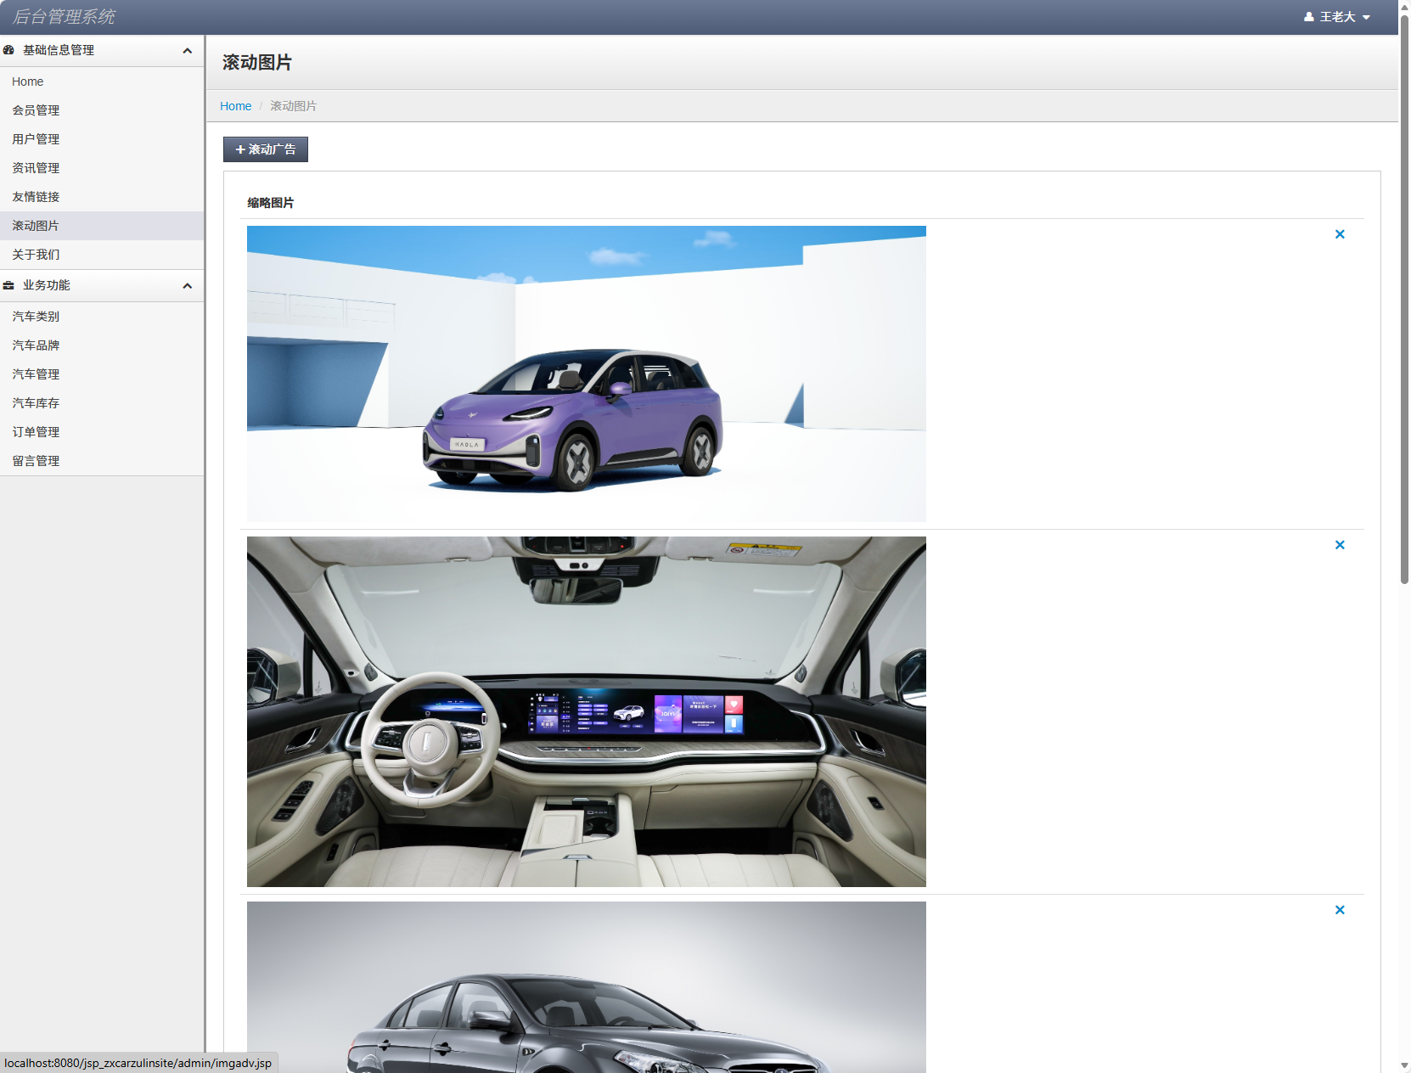Open 订单管理 menu entry
Viewport: 1411px width, 1073px height.
point(36,432)
